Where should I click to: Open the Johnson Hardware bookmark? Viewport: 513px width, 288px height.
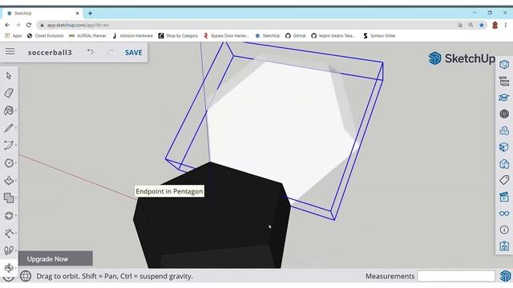(132, 36)
